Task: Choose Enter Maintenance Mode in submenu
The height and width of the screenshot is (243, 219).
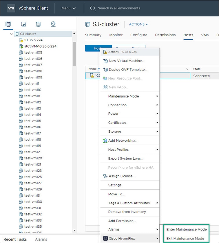Action: coord(186,229)
